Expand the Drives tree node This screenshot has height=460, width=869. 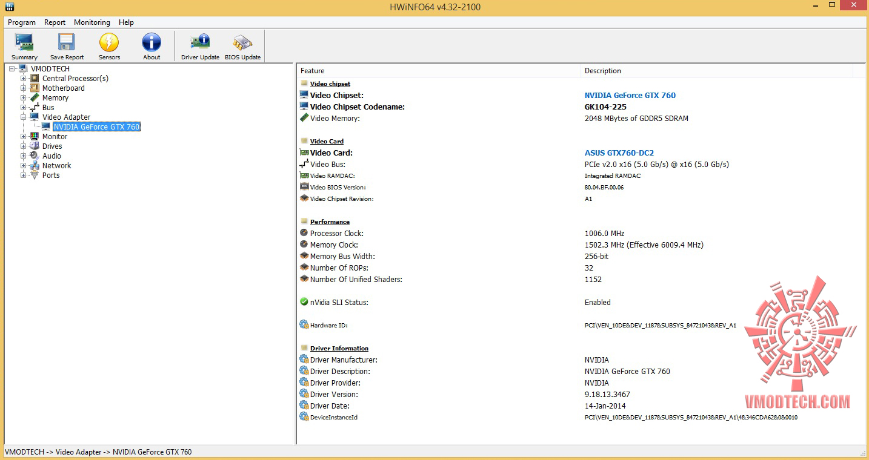click(24, 146)
